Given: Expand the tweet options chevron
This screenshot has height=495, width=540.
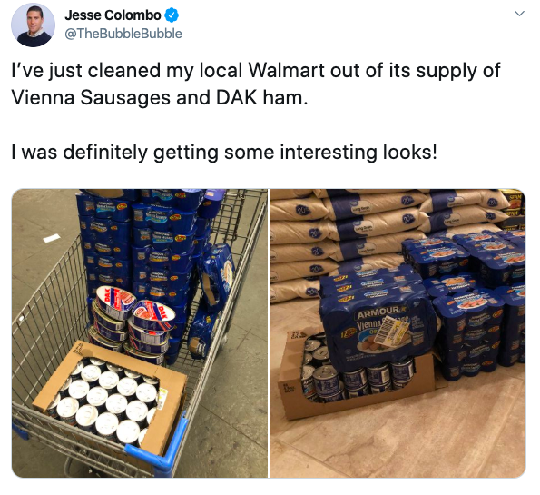Looking at the screenshot, I should pos(519,14).
